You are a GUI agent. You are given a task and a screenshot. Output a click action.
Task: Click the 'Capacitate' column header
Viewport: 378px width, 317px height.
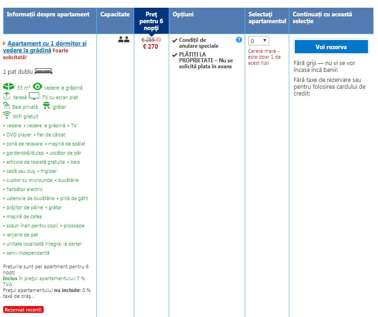click(115, 15)
